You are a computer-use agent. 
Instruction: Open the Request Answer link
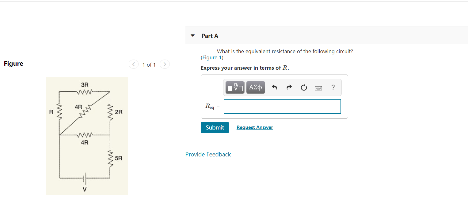(255, 127)
